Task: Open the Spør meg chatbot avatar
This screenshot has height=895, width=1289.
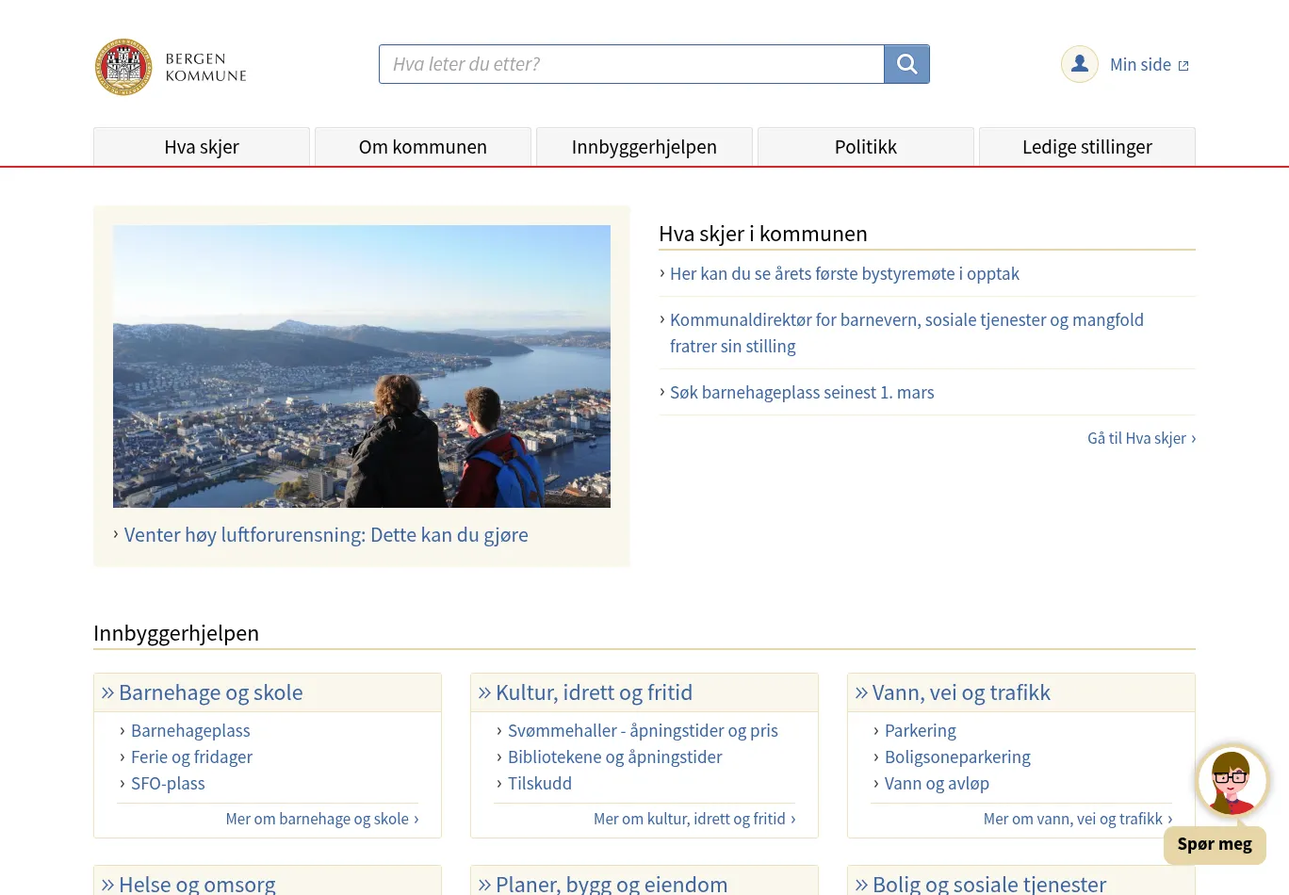Action: 1232,781
